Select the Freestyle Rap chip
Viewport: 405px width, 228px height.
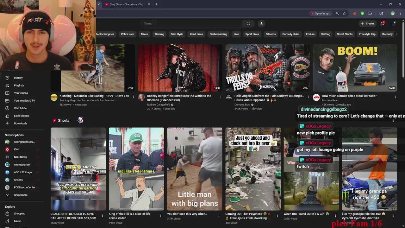[367, 34]
